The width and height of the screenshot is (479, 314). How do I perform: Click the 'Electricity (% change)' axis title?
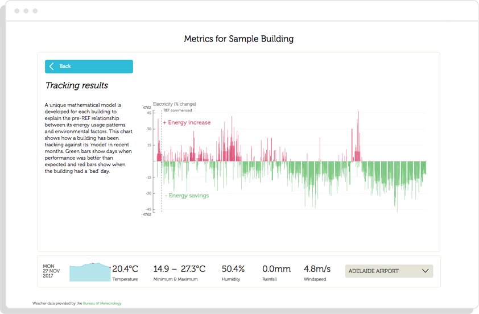click(x=175, y=104)
